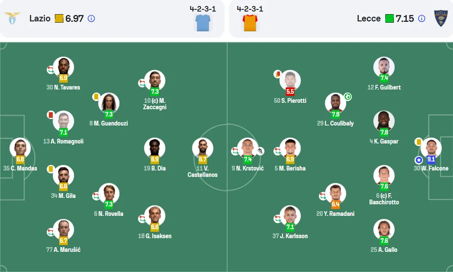Screen dimensions: 453x272
Task: Click the red card icon on A. Romagnoli
Action: click(51, 115)
